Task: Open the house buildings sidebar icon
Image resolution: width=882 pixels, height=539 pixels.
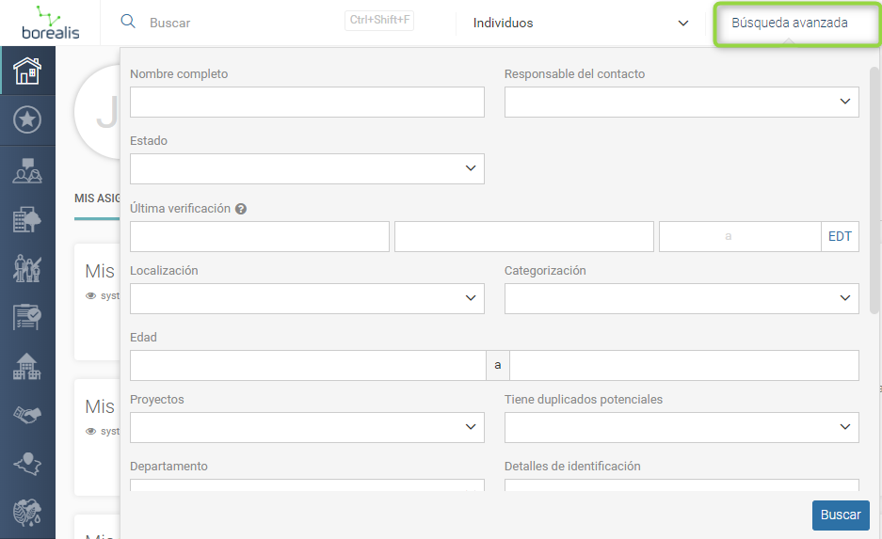Action: (x=27, y=367)
